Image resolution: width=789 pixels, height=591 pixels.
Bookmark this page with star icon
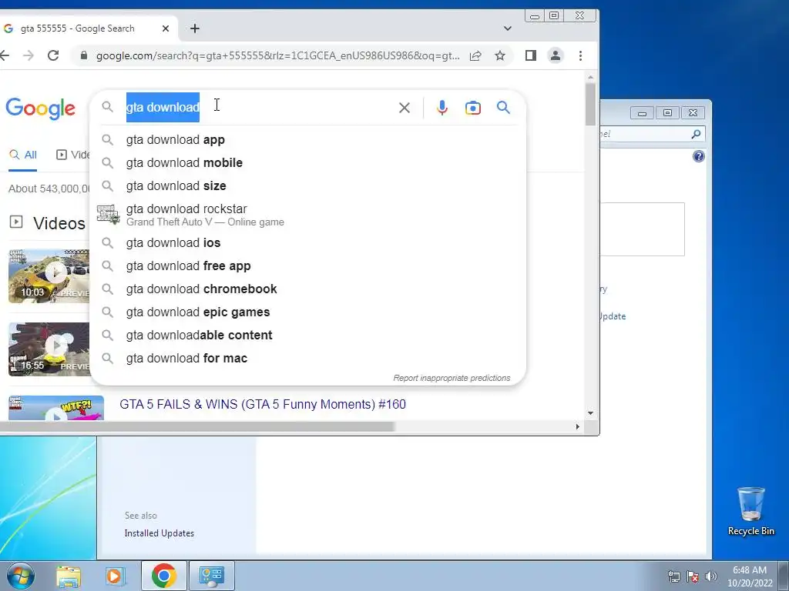coord(499,55)
